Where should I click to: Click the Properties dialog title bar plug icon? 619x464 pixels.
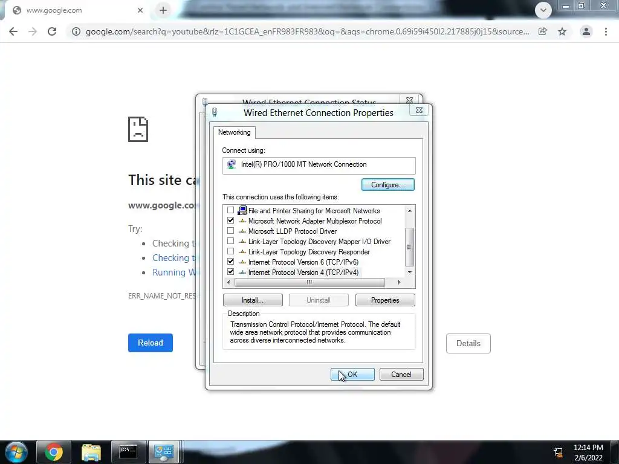pos(215,112)
